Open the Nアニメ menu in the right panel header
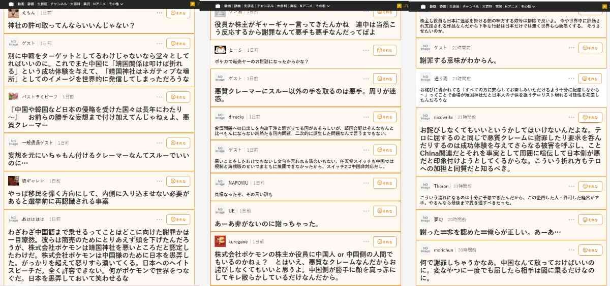610x286 pixels. (x=510, y=7)
